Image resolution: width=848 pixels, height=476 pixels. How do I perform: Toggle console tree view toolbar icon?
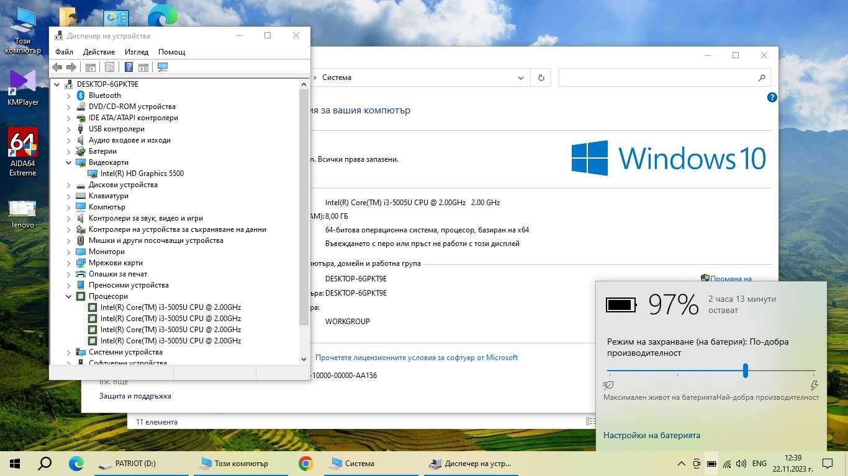click(x=91, y=67)
